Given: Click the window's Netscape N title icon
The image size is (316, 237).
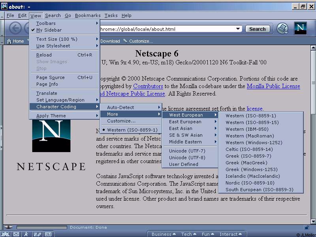Looking at the screenshot, I should tap(4, 6).
